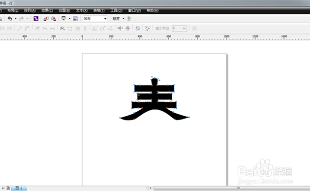Click the add page icon at the bottom
This screenshot has height=192, width=310.
point(8,188)
